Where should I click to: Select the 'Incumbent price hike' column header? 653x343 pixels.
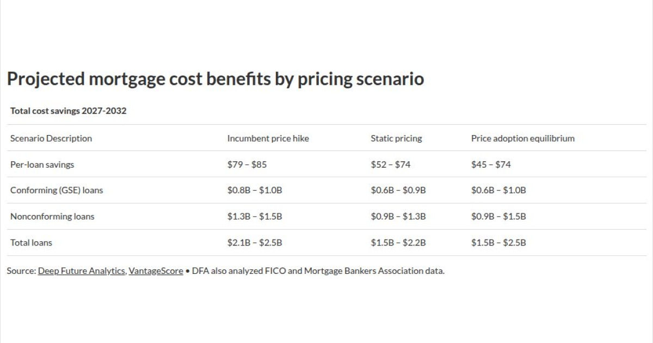point(268,138)
